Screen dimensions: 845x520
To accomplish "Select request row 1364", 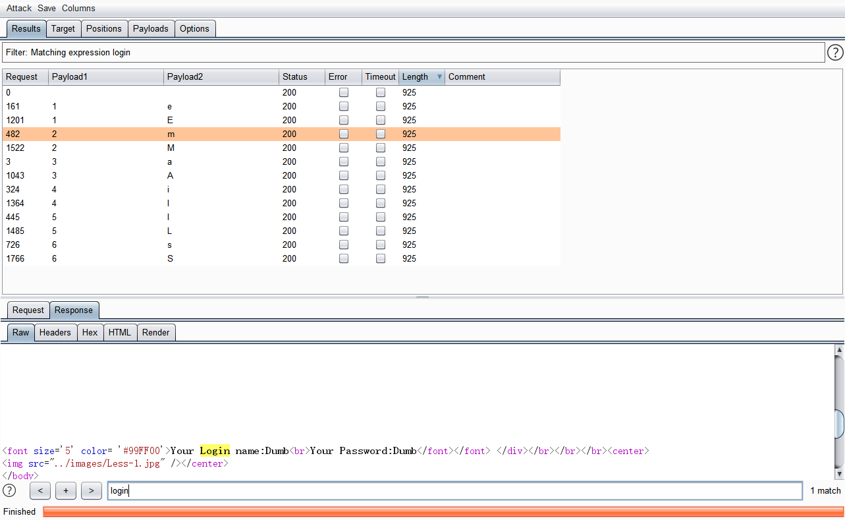I will coord(281,204).
